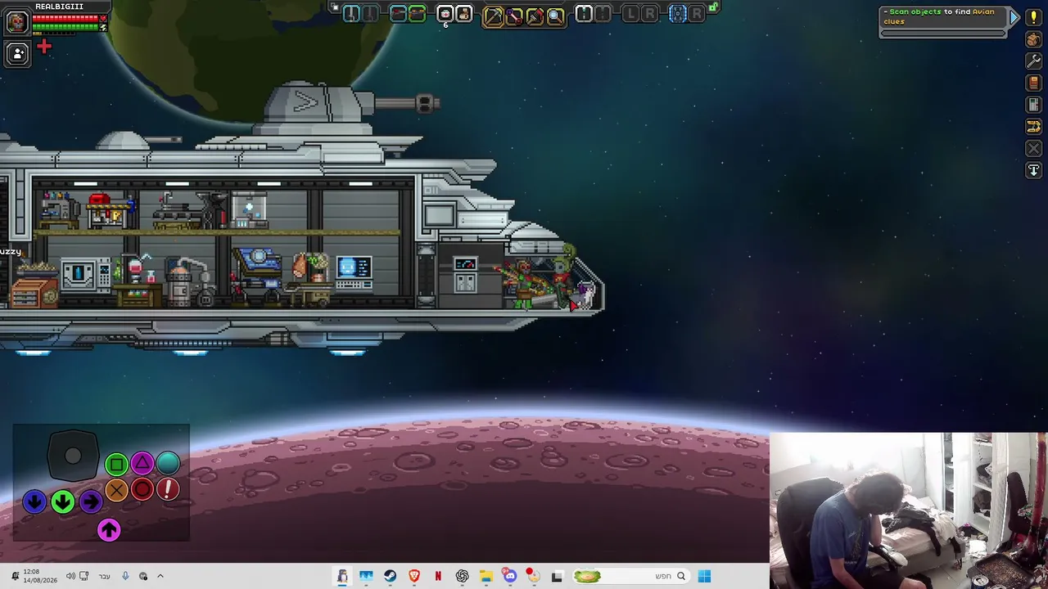Image resolution: width=1048 pixels, height=589 pixels.
Task: Click the webcam overlay thumbnail
Action: tap(909, 510)
